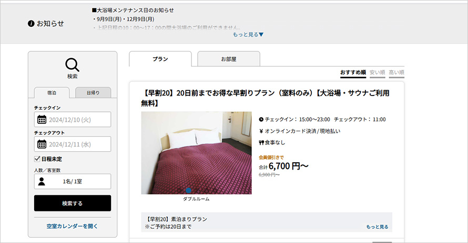Image resolution: width=468 pixels, height=243 pixels.
Task: Expand plan description with もっと見る
Action: coord(377,227)
